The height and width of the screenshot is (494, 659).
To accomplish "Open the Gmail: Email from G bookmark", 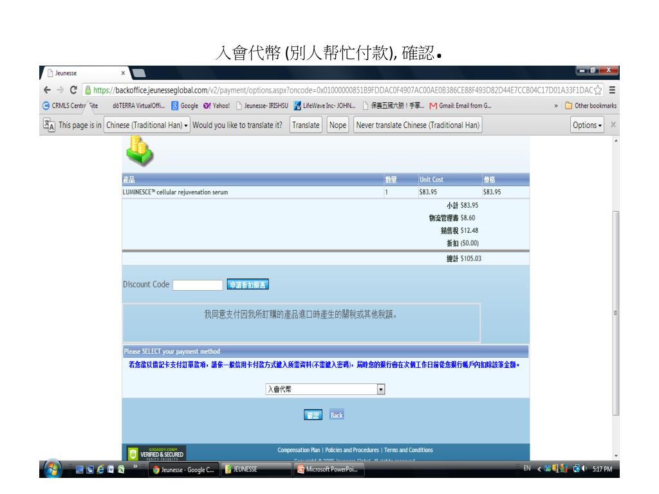I will 460,106.
